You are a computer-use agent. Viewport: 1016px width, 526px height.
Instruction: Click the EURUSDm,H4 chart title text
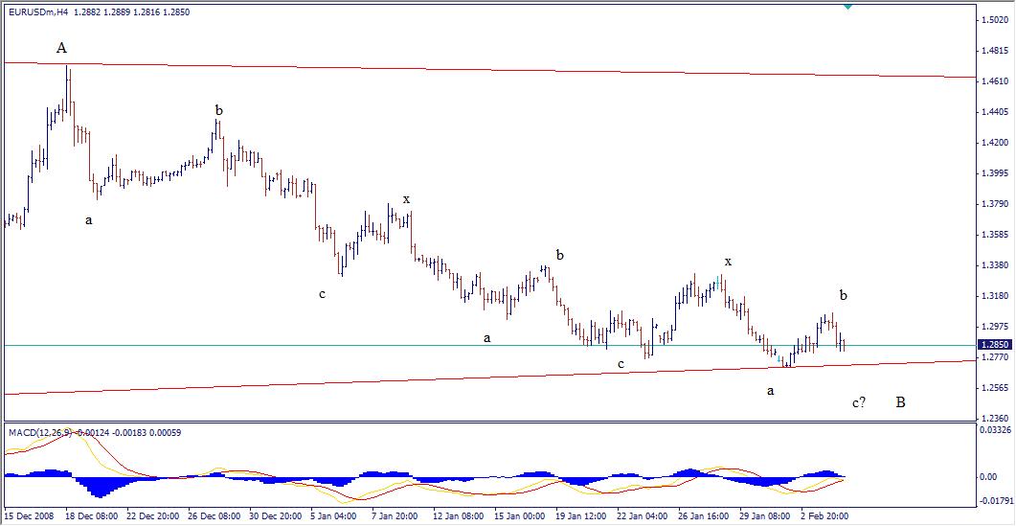38,11
